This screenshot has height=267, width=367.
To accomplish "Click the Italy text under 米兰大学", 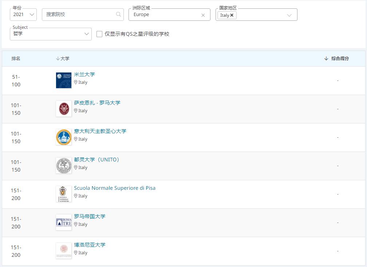I will [83, 82].
